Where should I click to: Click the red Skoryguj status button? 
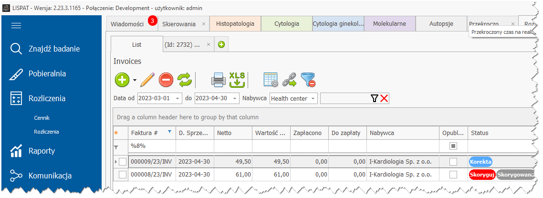(482, 175)
